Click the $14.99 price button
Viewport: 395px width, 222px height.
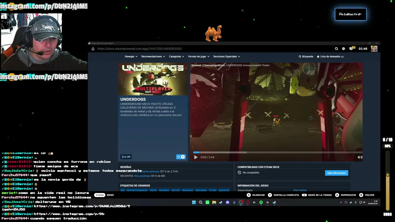[126, 157]
